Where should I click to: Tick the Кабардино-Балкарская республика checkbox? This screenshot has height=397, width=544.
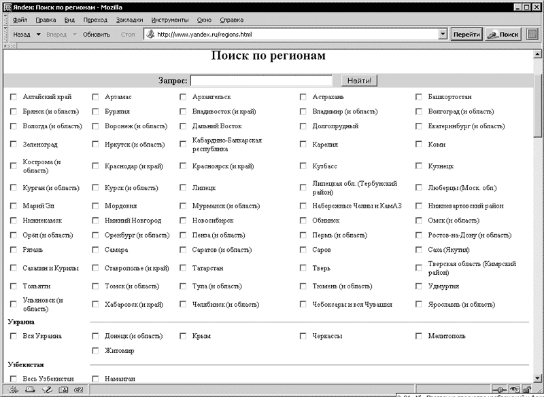183,144
